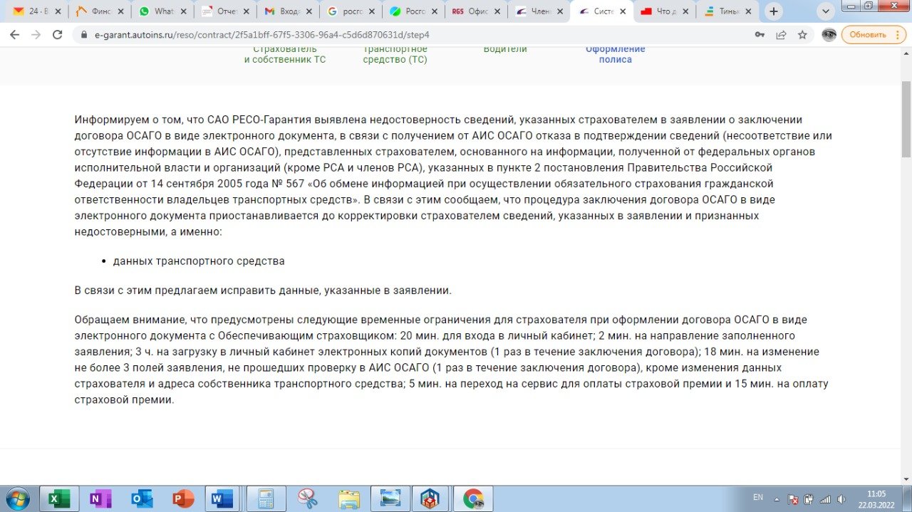
Task: Reload the current page
Action: [58, 34]
